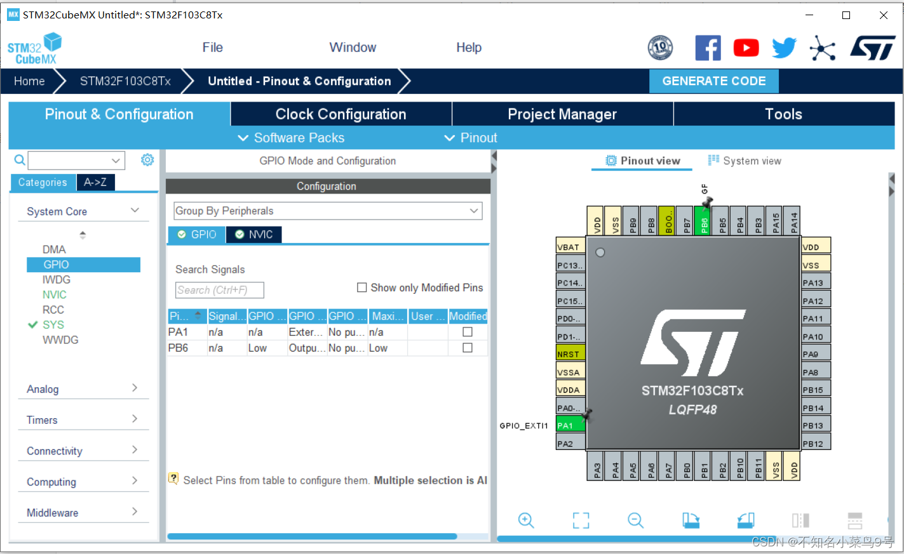Switch to Tools tab
Viewport: 904px width, 554px height.
[x=784, y=114]
